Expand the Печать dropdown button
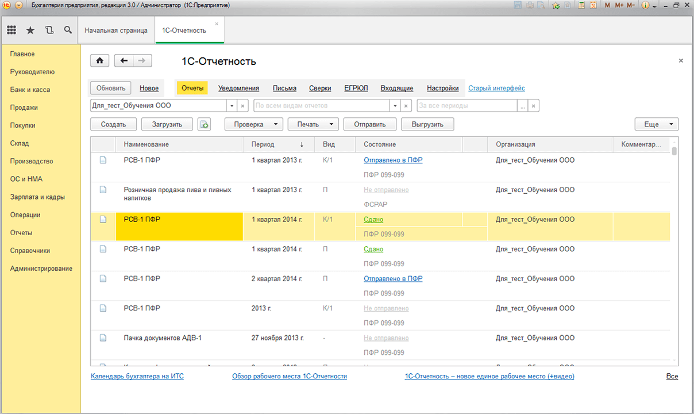Image resolution: width=694 pixels, height=414 pixels. 313,124
